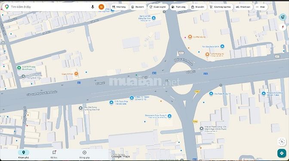Select the 'Cafe Hoàng Vũ' cafe pin
The height and width of the screenshot is (161, 289).
point(207,55)
